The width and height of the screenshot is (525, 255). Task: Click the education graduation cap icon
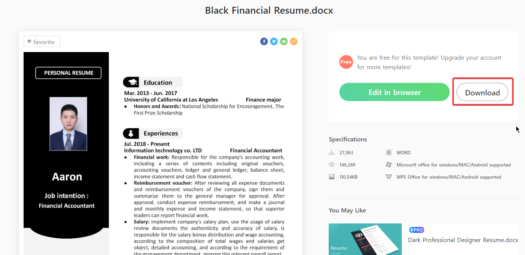coord(132,82)
